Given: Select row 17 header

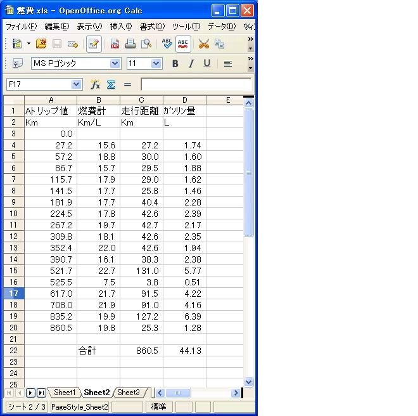Looking at the screenshot, I should coord(13,294).
